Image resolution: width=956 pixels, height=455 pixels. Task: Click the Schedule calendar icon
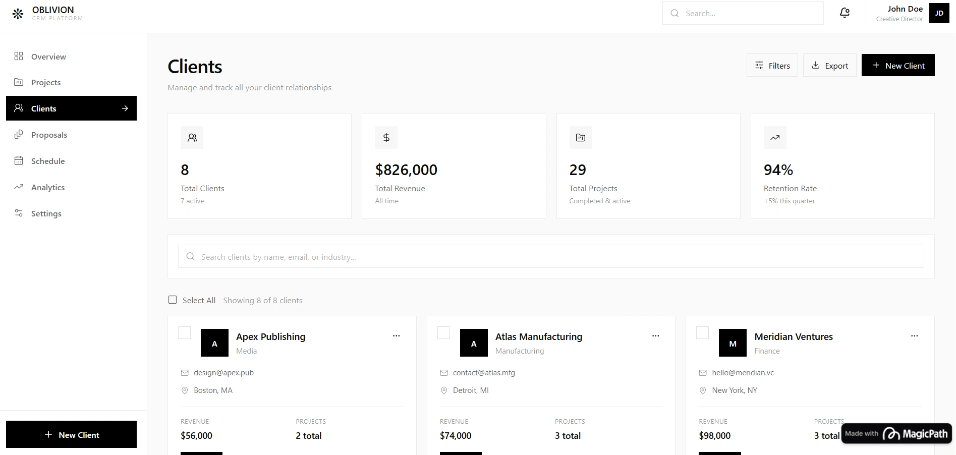click(x=19, y=160)
